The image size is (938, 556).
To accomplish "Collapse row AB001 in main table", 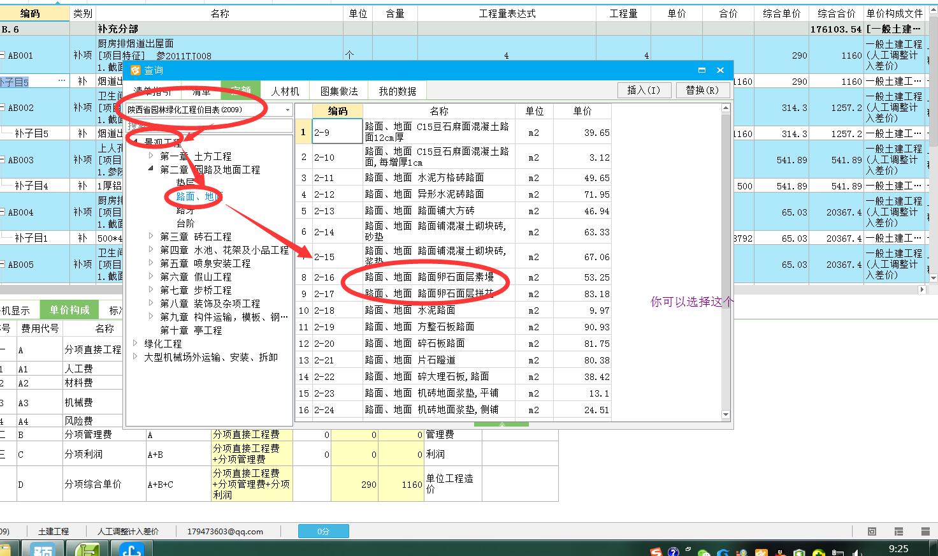I will coord(3,55).
